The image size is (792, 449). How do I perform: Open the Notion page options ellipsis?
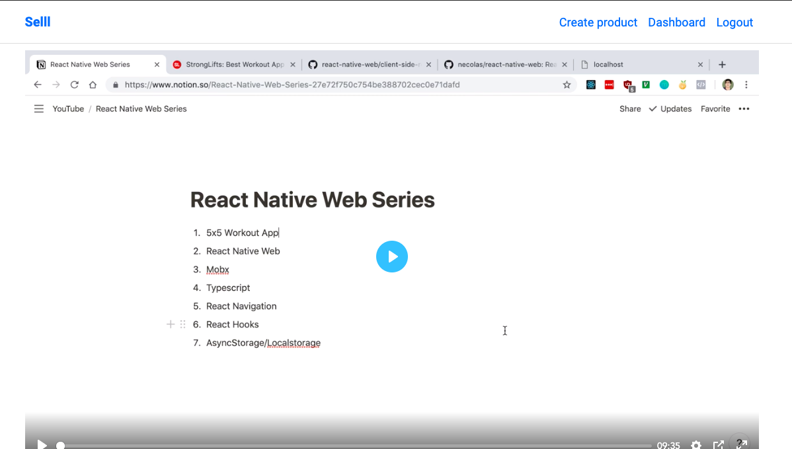(744, 108)
